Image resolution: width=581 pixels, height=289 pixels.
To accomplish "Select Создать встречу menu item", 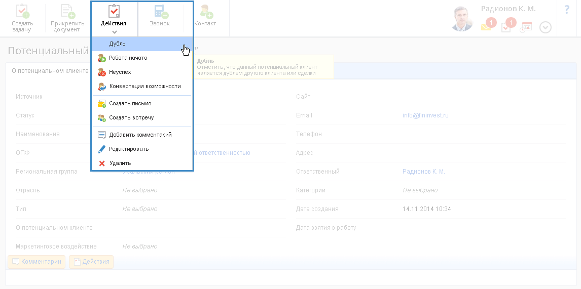I will point(142,117).
